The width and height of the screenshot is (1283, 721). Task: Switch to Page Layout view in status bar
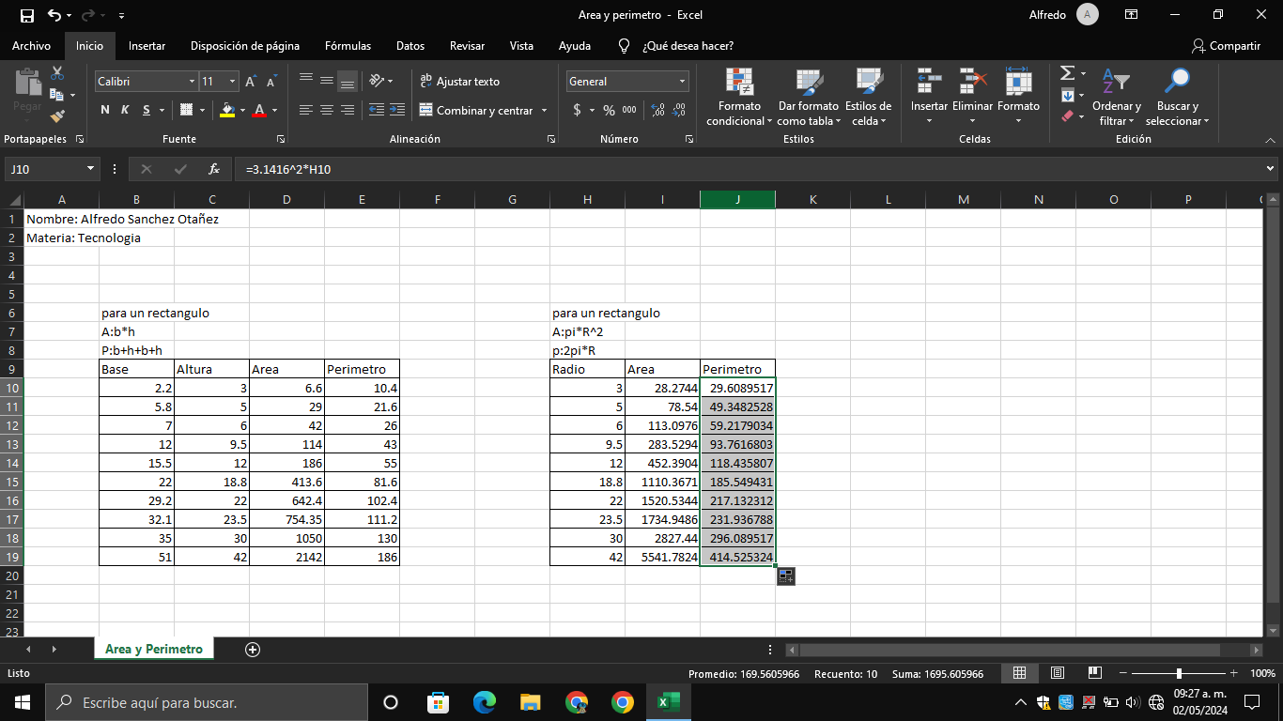pyautogui.click(x=1057, y=673)
